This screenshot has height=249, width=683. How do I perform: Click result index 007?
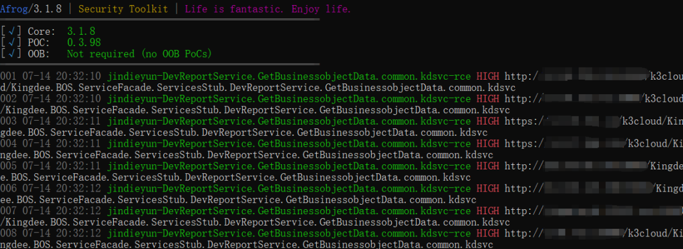[8, 211]
